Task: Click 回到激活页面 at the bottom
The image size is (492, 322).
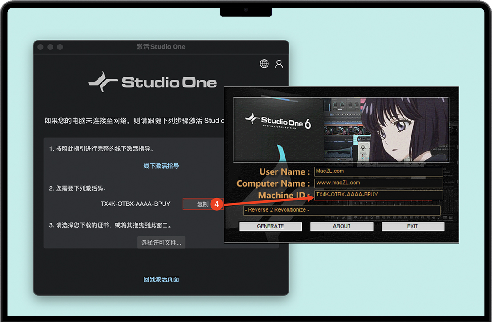Action: click(161, 279)
